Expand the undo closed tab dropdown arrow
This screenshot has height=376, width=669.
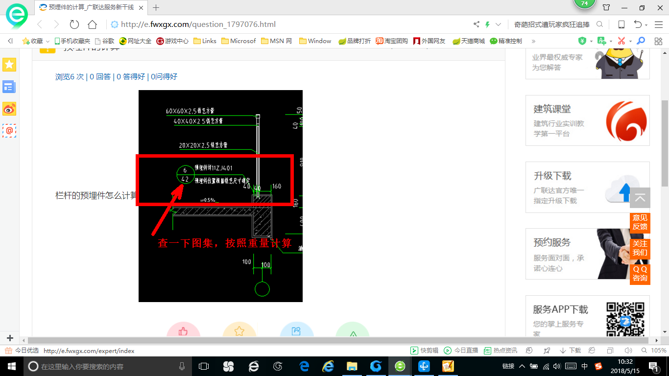(x=646, y=25)
